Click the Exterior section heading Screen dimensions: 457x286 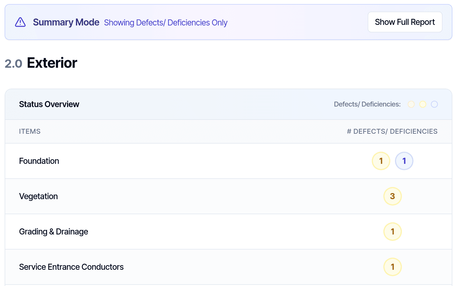pyautogui.click(x=52, y=63)
